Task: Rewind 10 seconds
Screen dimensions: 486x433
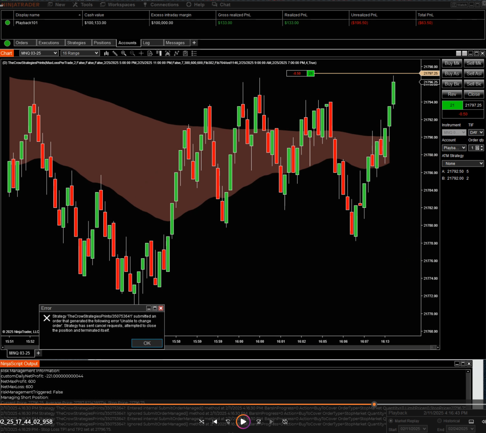Action: point(228,421)
